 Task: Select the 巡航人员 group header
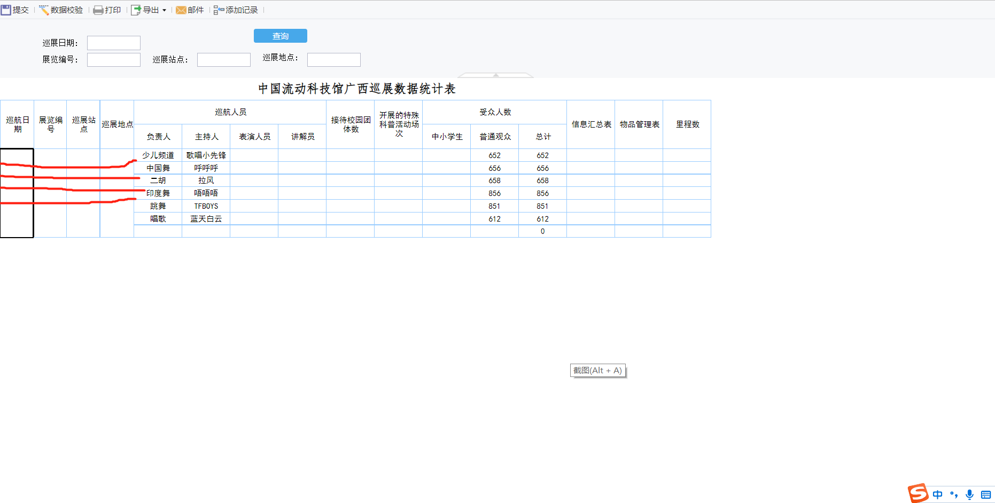pos(230,112)
